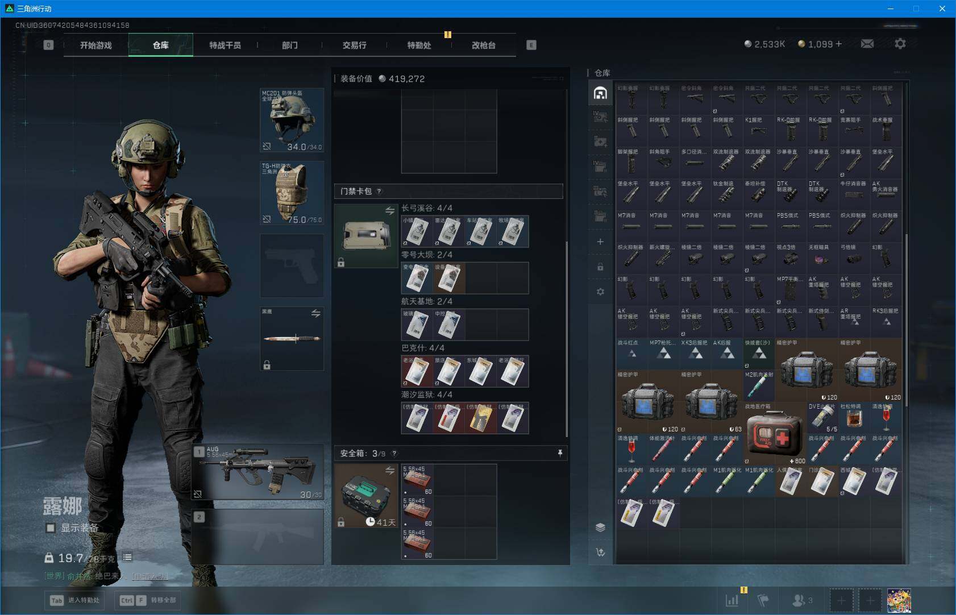Toggle the 显示装备 checkbox

[51, 528]
